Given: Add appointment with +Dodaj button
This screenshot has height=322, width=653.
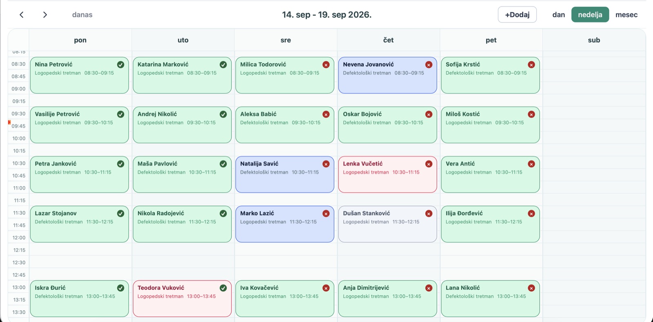Looking at the screenshot, I should coord(517,15).
